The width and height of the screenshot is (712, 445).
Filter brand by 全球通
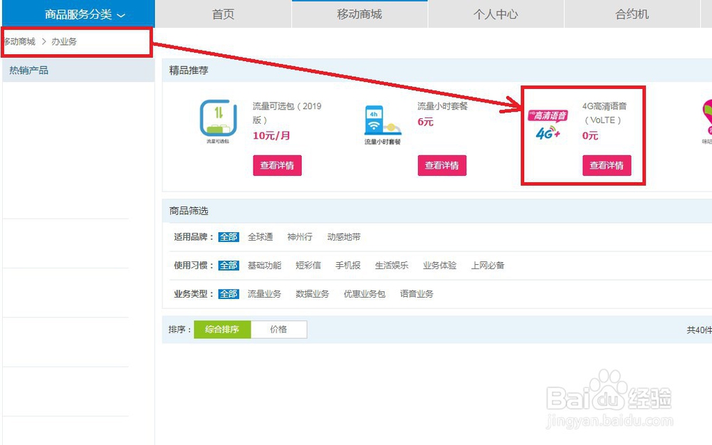pyautogui.click(x=260, y=237)
